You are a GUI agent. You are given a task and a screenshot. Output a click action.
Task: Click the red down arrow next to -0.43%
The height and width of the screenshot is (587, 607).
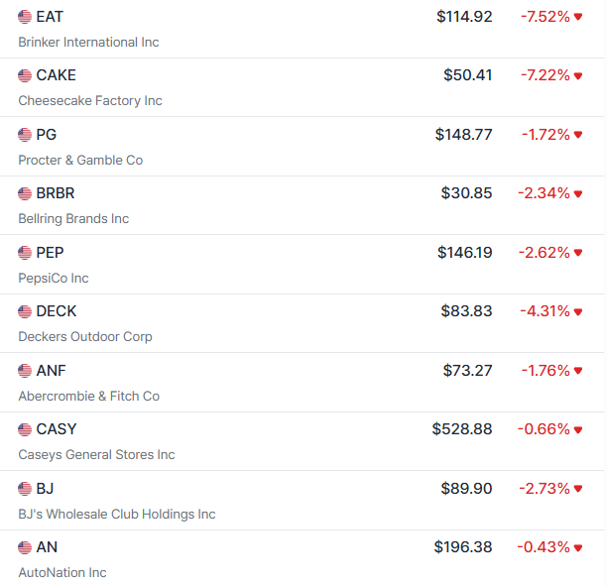tap(578, 547)
